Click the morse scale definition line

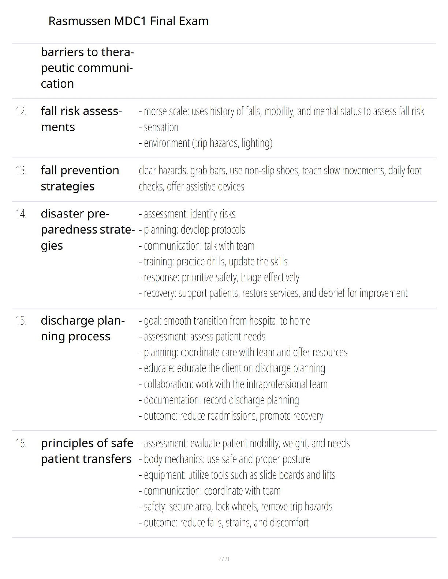(x=281, y=111)
